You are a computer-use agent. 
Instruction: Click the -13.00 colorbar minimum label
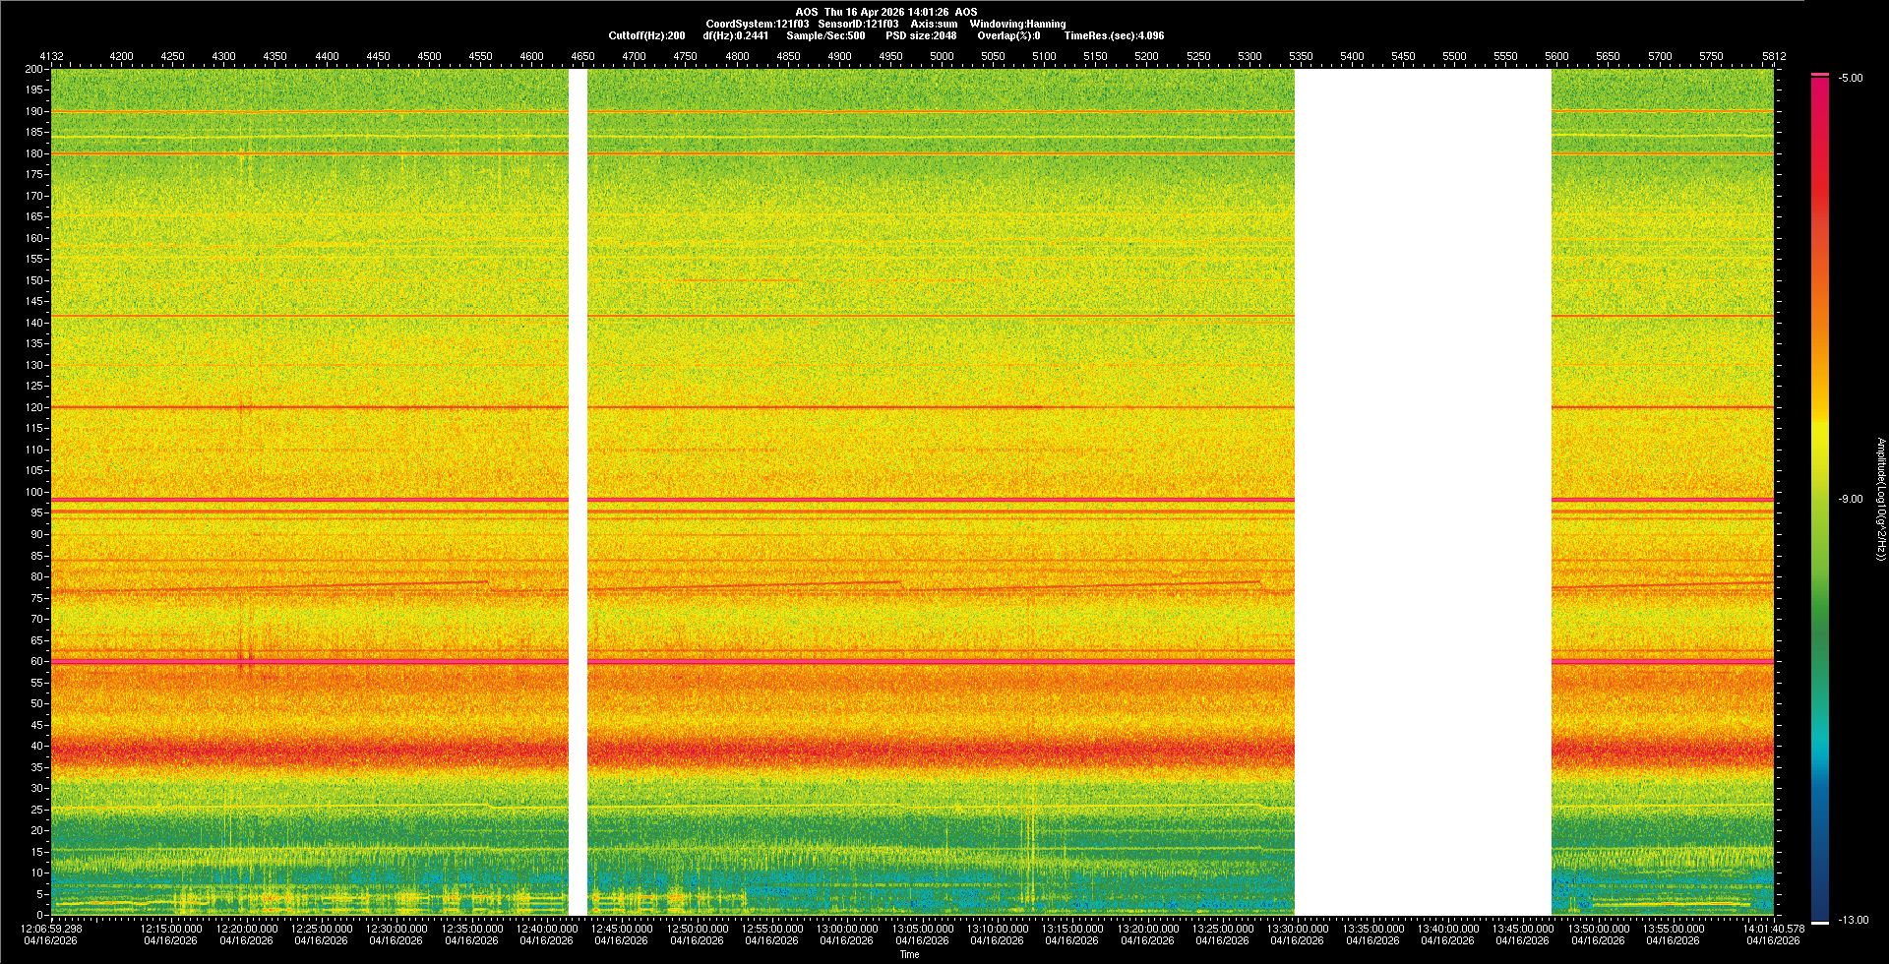pyautogui.click(x=1854, y=920)
